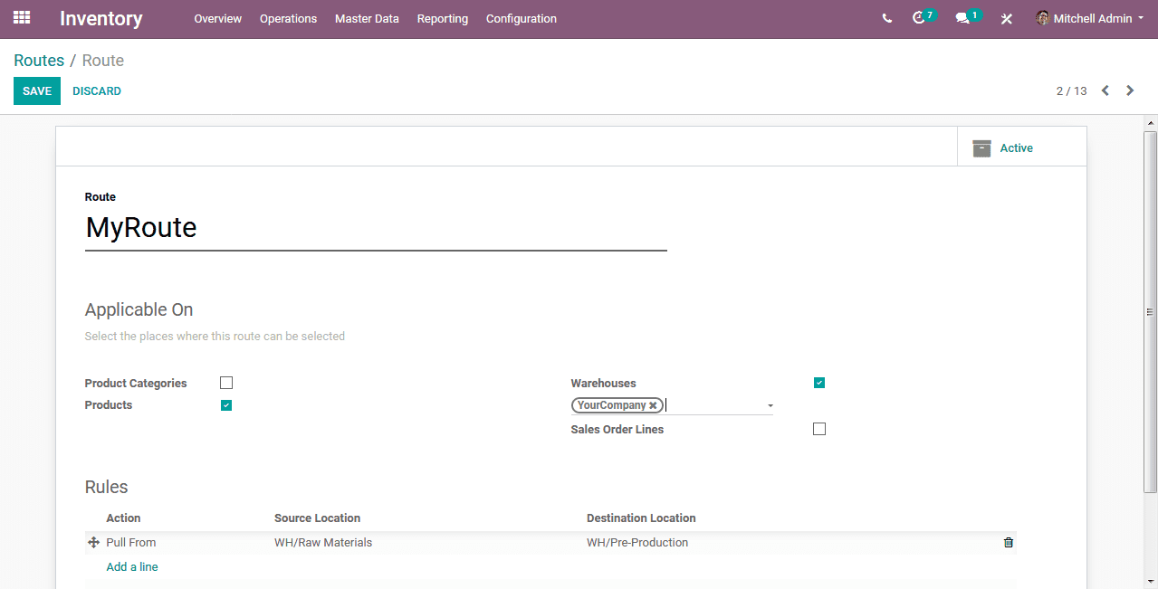Edit the MyRoute name field
Viewport: 1158px width, 589px height.
376,228
